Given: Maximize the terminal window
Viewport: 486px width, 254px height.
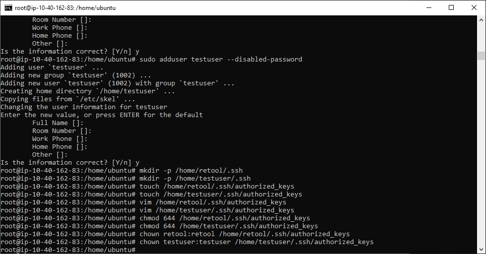Looking at the screenshot, I should click(451, 8).
